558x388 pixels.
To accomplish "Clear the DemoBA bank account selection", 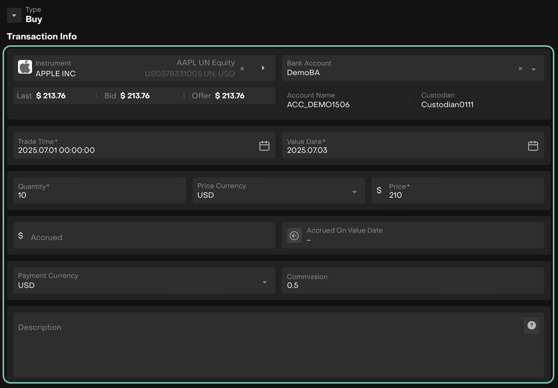I will click(520, 68).
